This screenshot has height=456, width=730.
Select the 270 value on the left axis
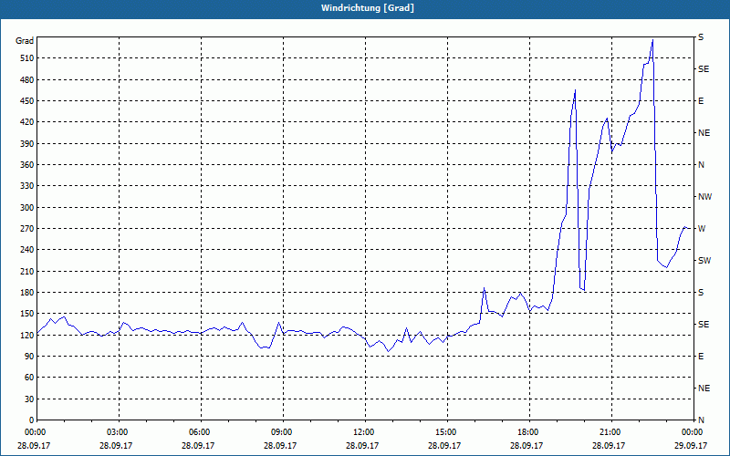[x=27, y=229]
